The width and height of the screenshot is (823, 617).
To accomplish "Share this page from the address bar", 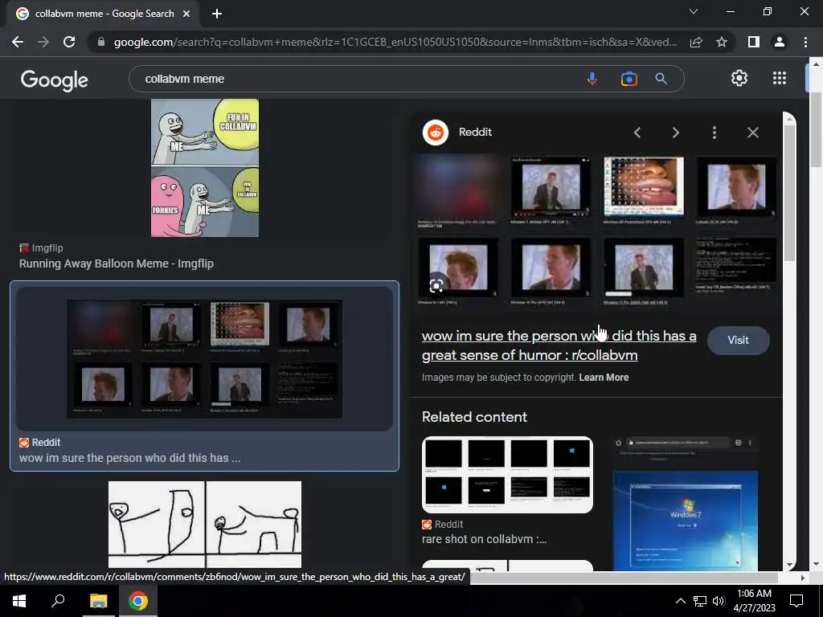I will (696, 42).
